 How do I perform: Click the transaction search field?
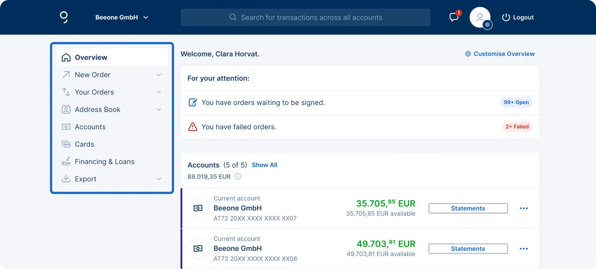[x=305, y=17]
